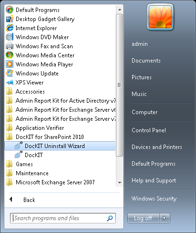This screenshot has width=196, height=233.
Task: Open the Computer link
Action: click(144, 112)
